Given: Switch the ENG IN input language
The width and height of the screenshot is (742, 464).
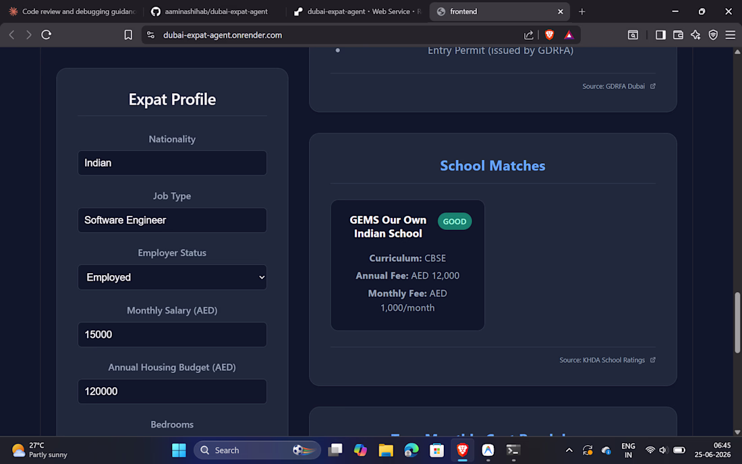Looking at the screenshot, I should (x=628, y=451).
